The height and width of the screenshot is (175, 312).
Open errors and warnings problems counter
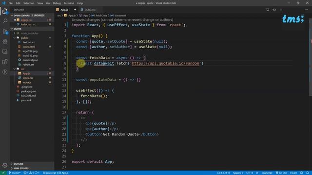pos(31,173)
